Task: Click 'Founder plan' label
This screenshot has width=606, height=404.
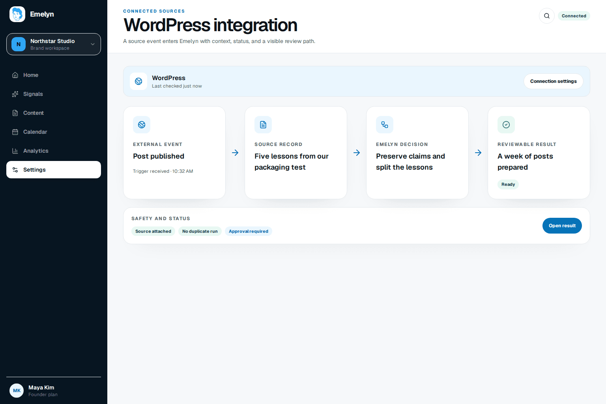Action: click(x=43, y=395)
